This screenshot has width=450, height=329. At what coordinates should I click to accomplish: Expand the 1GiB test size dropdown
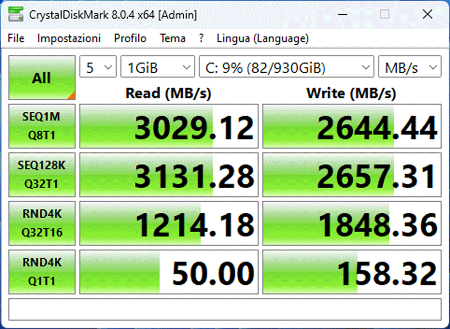pyautogui.click(x=158, y=67)
